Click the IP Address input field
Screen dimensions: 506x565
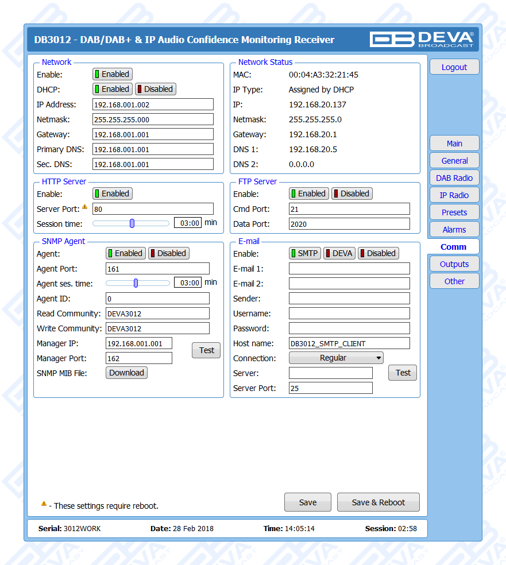click(153, 105)
